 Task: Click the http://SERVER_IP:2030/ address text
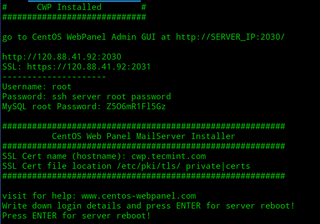click(230, 37)
